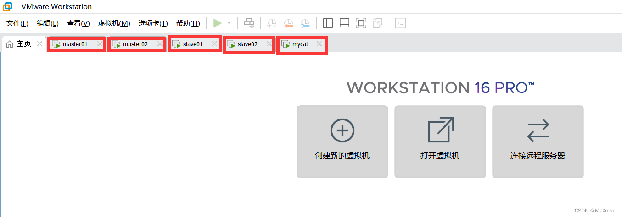Open the console view icon
This screenshot has height=217, width=622.
[400, 23]
